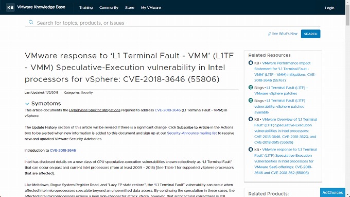Open the Training menu
Image resolution: width=350 pixels, height=197 pixels.
[86, 8]
